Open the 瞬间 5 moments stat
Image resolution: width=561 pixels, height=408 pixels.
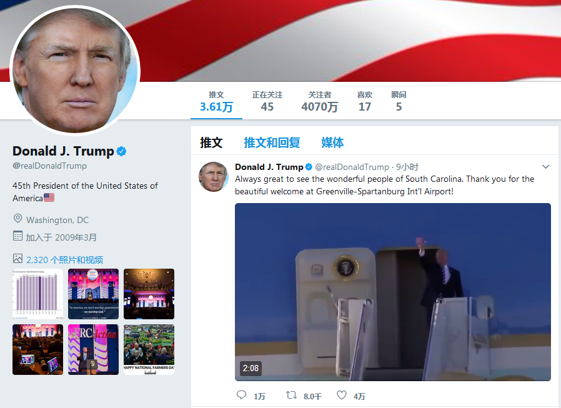pos(399,101)
